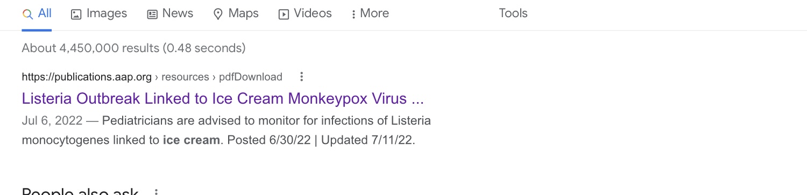Expand the More search categories dropdown
This screenshot has width=807, height=195.
(x=370, y=13)
